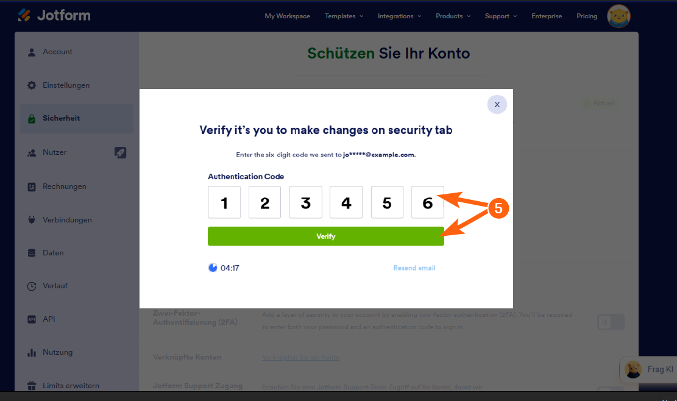Click the Account person icon in sidebar
Image resolution: width=677 pixels, height=401 pixels.
coord(32,52)
